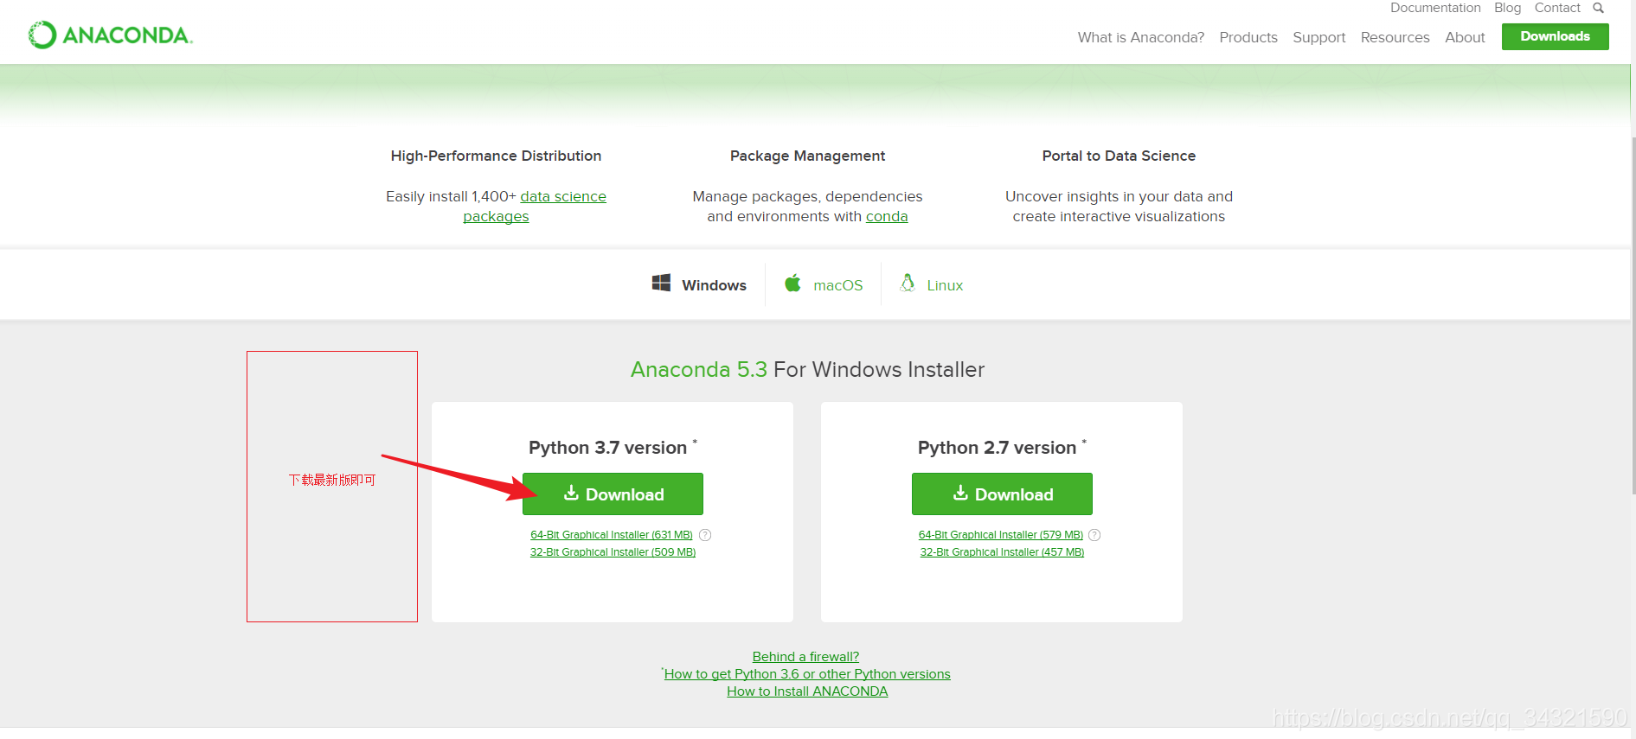Choose 64-Bit Graphical Installer (631 MB)
Image resolution: width=1636 pixels, height=739 pixels.
click(x=612, y=535)
